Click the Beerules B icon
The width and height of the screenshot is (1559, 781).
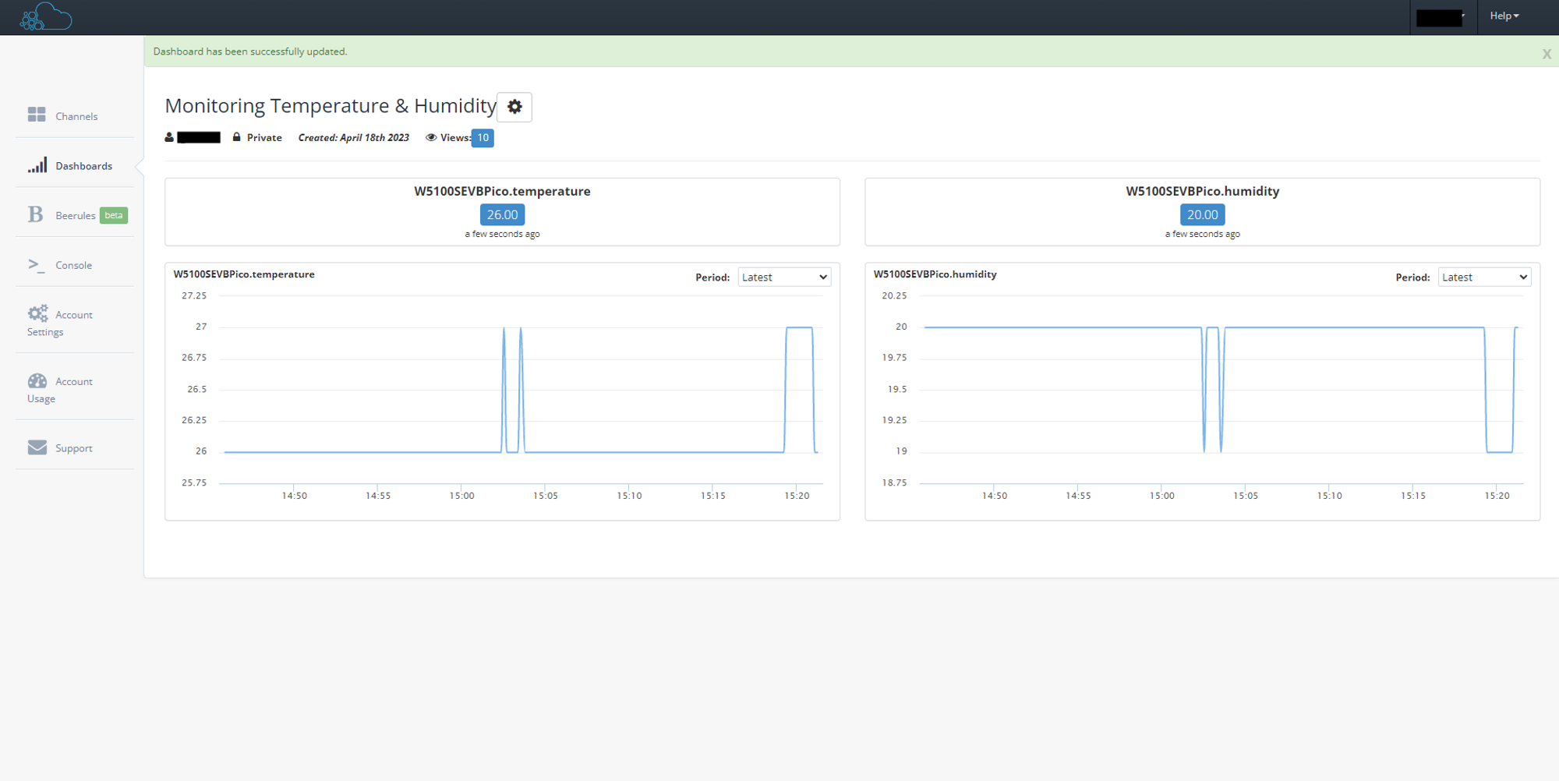coord(36,214)
